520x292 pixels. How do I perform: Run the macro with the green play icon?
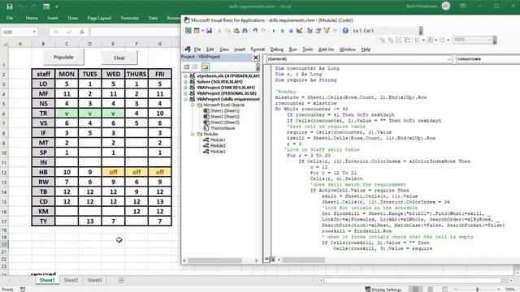274,31
